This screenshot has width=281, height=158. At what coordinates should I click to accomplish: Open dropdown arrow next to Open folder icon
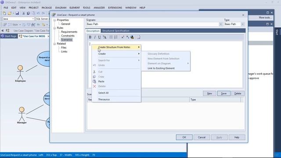13,13
